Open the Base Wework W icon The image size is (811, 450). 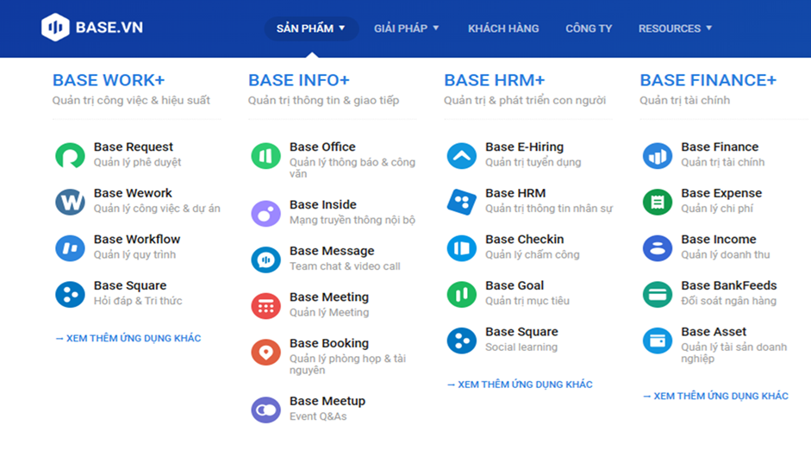point(71,202)
